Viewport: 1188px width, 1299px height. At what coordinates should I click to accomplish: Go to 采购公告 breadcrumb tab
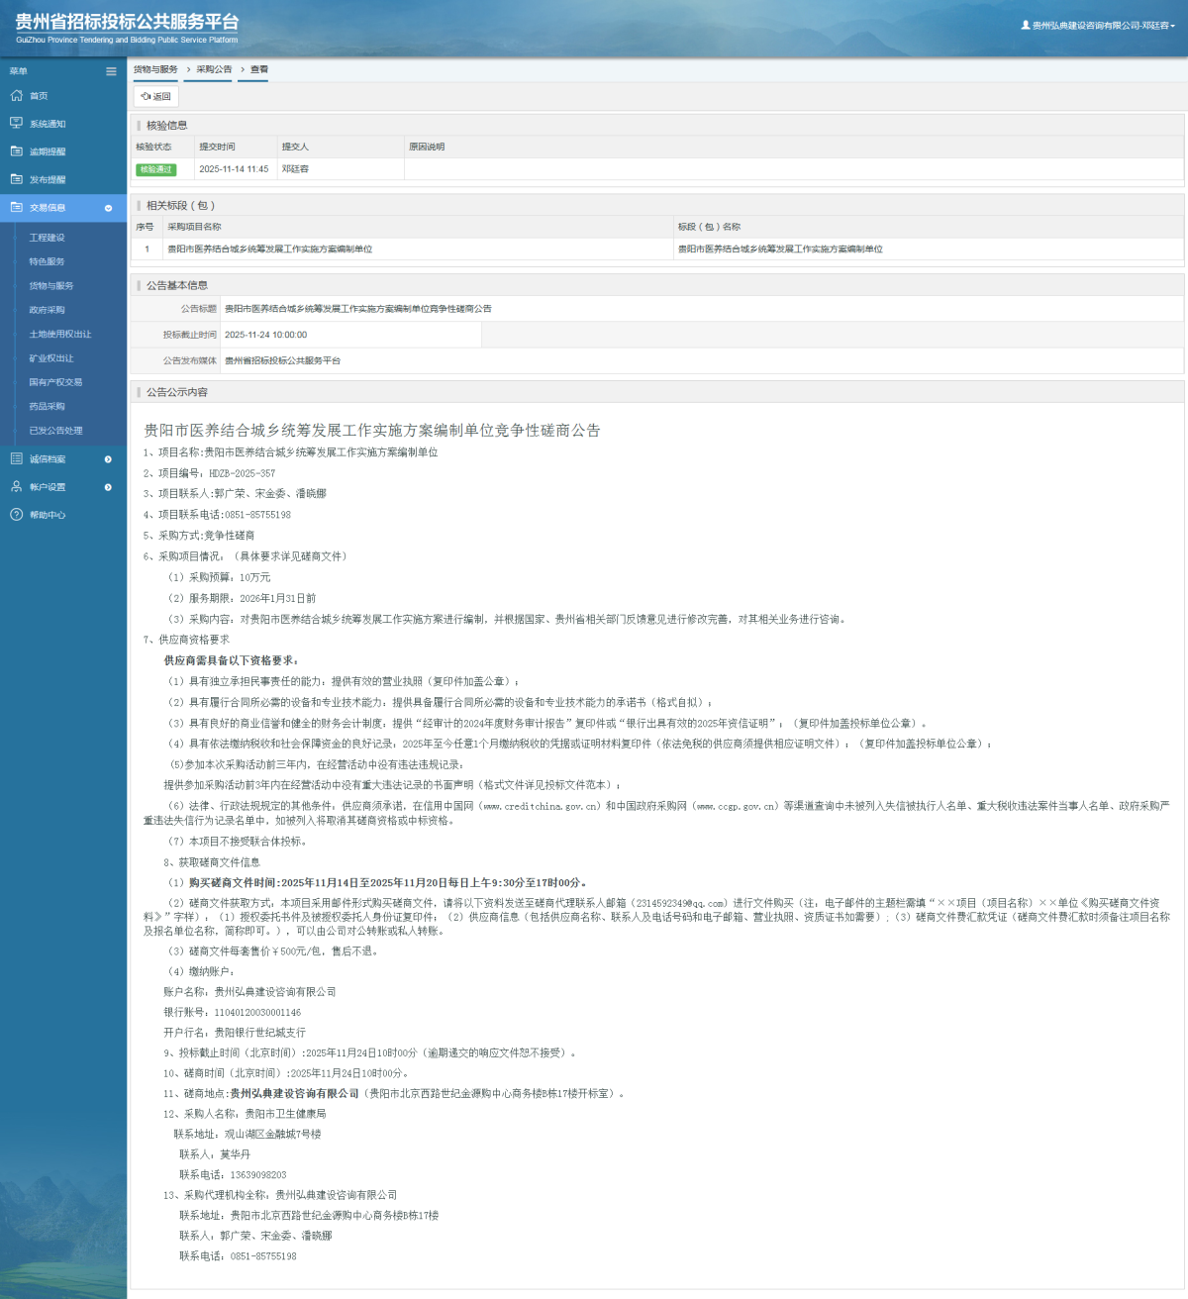pyautogui.click(x=214, y=69)
